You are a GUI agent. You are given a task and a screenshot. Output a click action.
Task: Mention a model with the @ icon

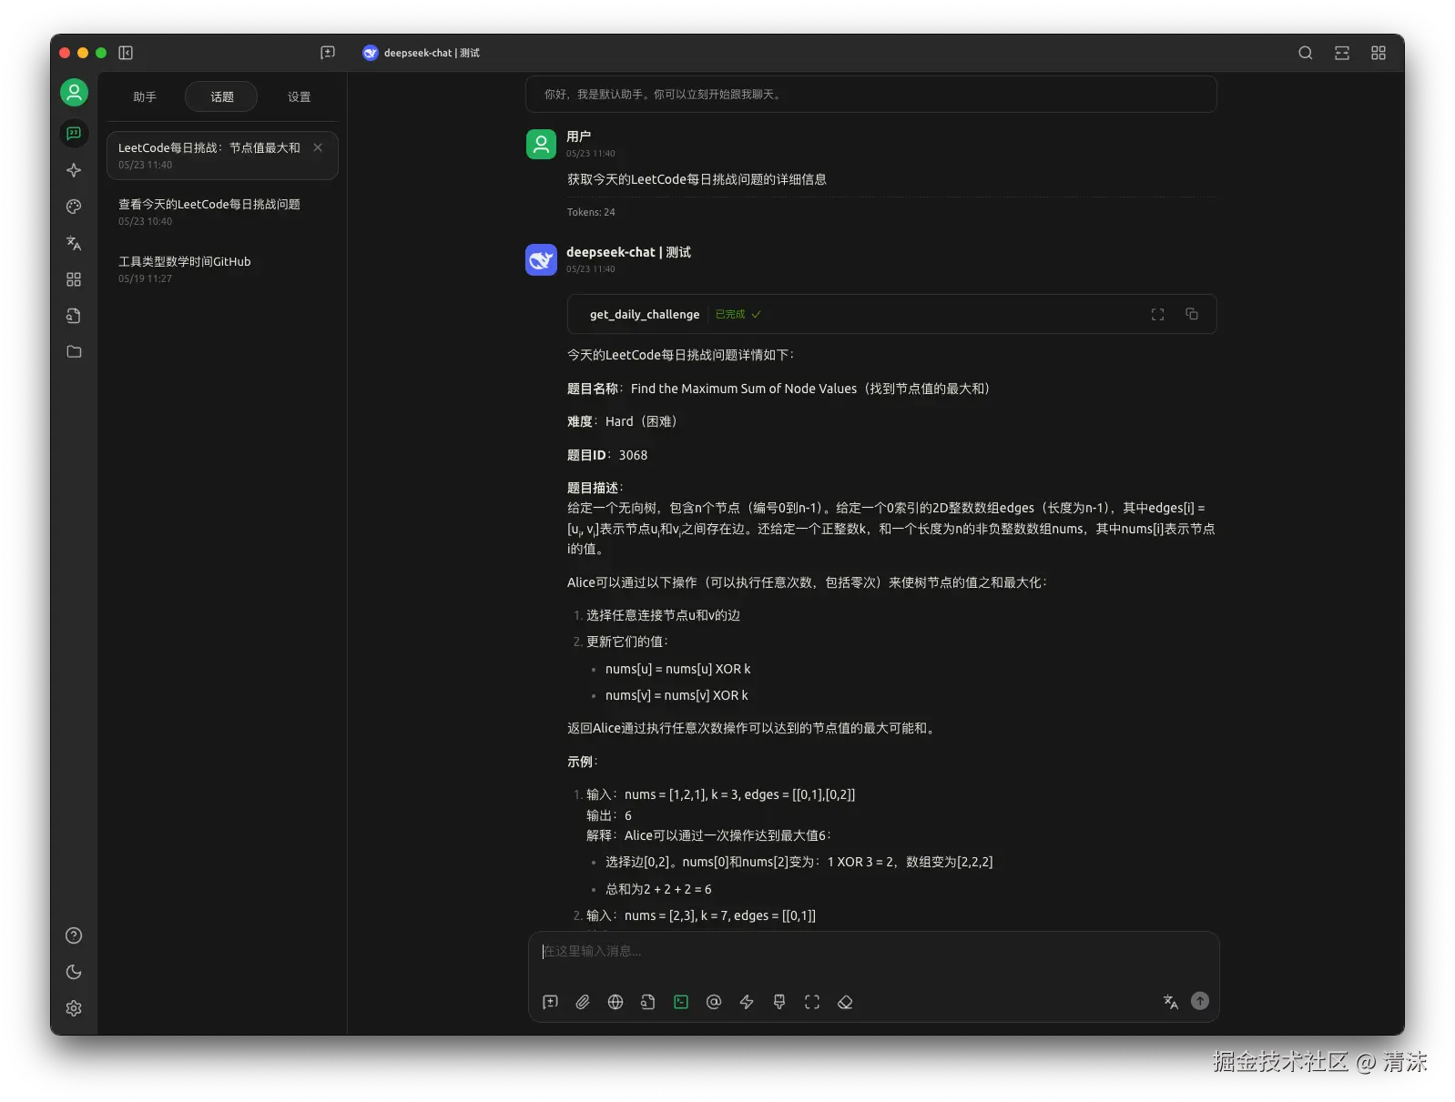click(714, 1002)
